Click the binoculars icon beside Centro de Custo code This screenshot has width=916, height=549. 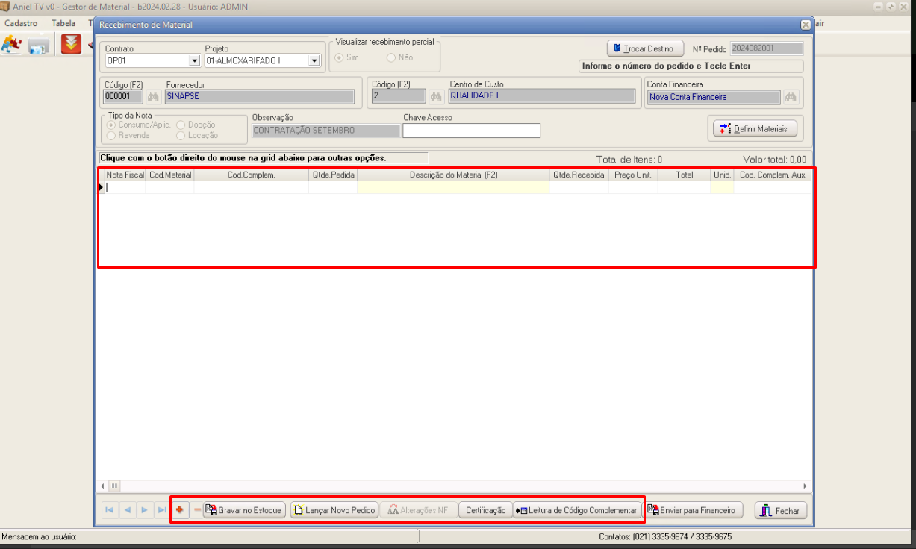[436, 96]
